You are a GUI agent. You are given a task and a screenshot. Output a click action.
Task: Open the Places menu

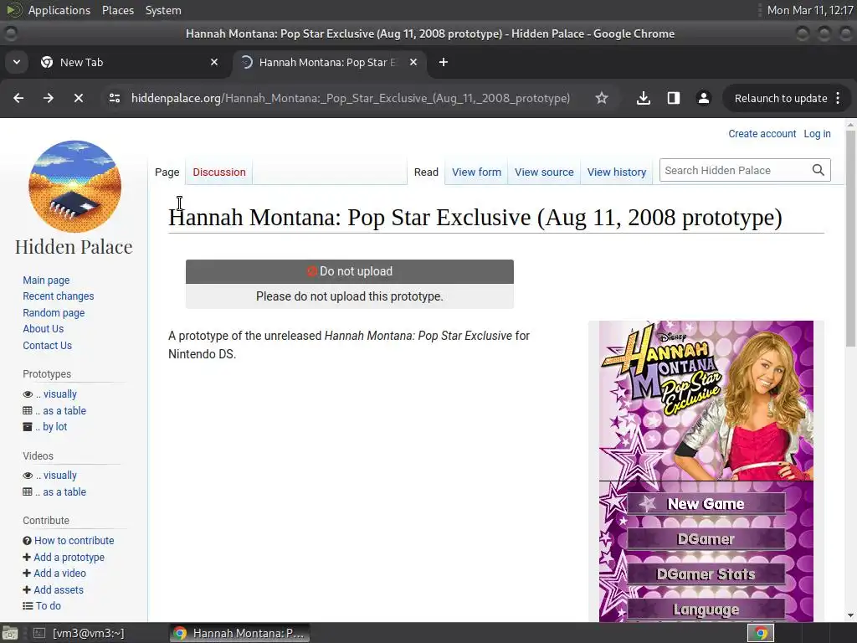point(118,10)
